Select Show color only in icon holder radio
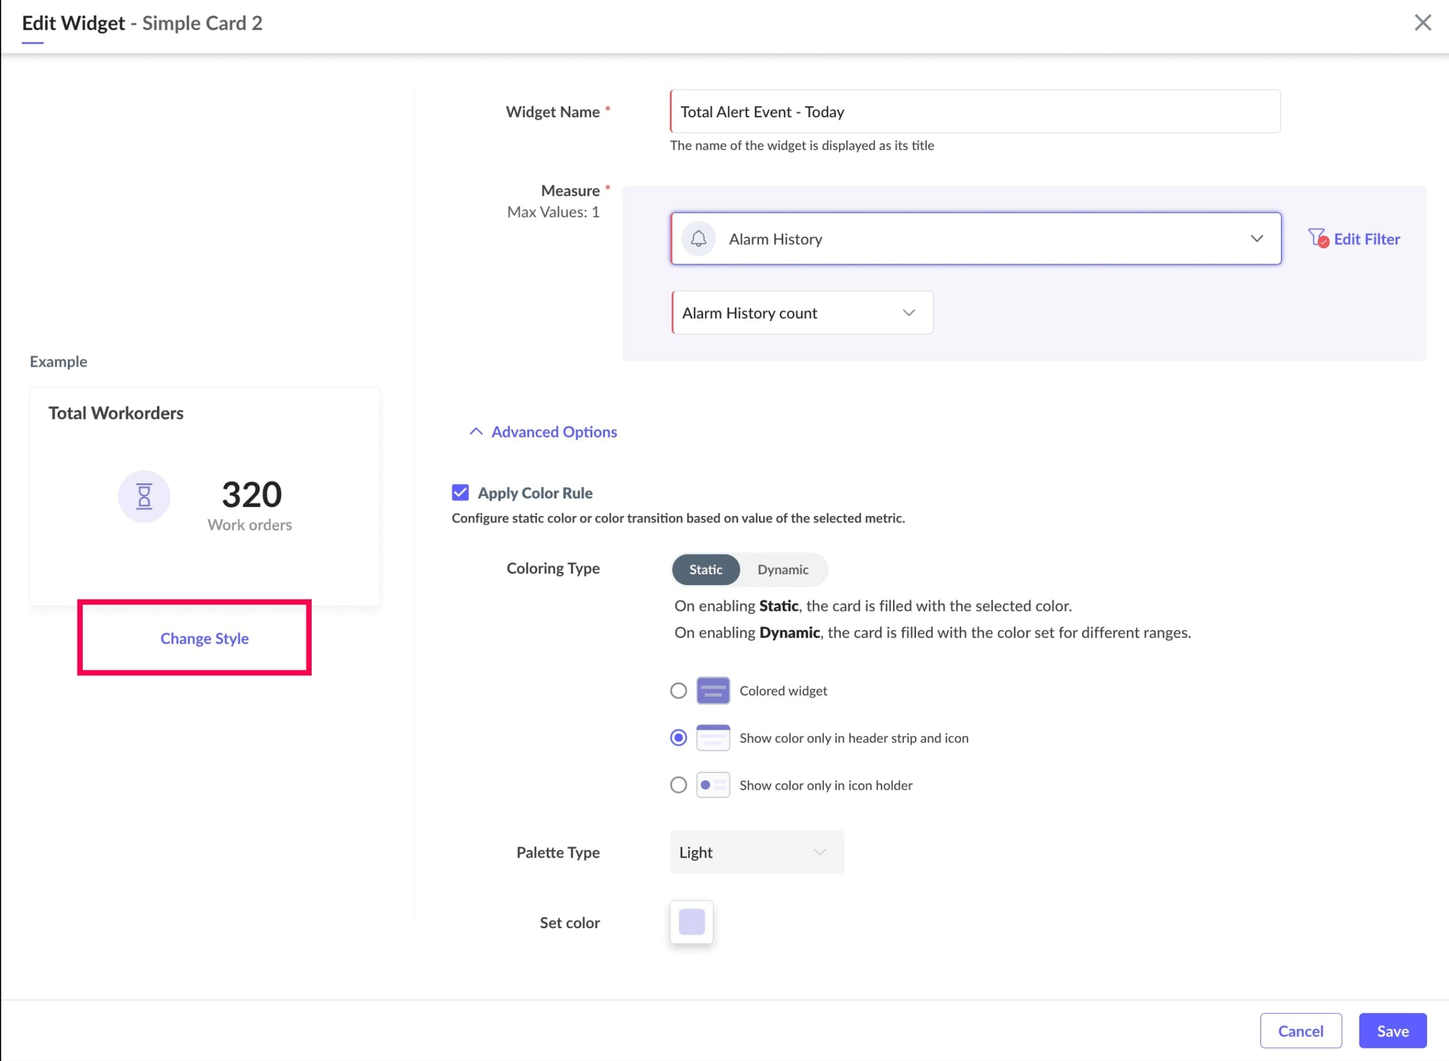Viewport: 1449px width, 1061px height. coord(678,786)
